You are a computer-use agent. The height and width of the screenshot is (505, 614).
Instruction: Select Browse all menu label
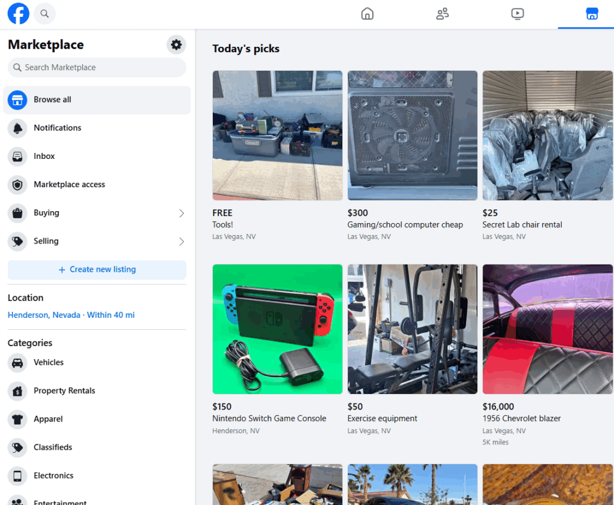pos(53,100)
